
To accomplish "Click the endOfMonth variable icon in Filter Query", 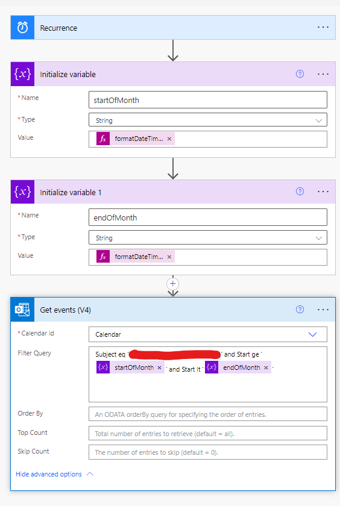I will (212, 367).
